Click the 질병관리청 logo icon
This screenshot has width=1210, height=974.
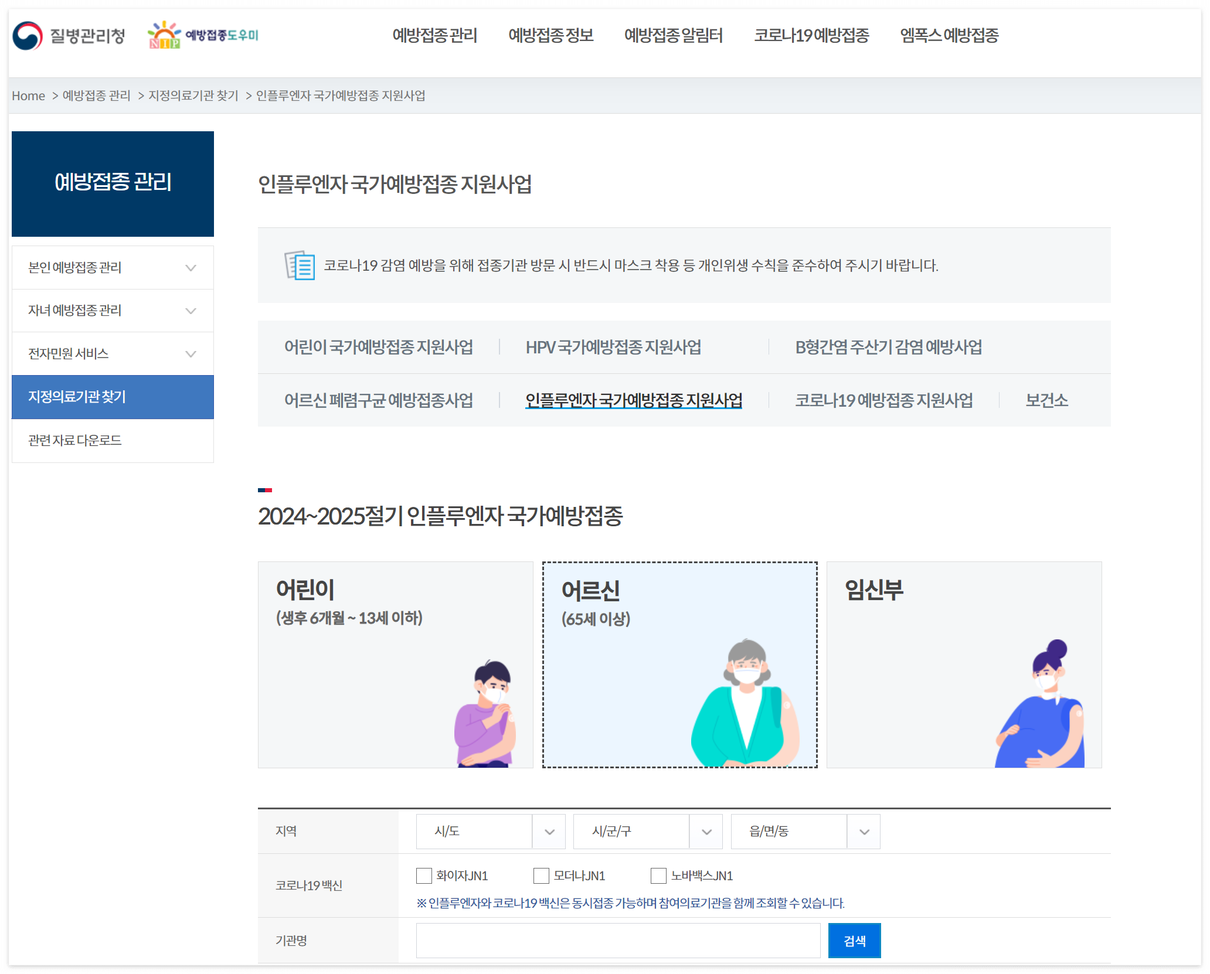pyautogui.click(x=27, y=36)
